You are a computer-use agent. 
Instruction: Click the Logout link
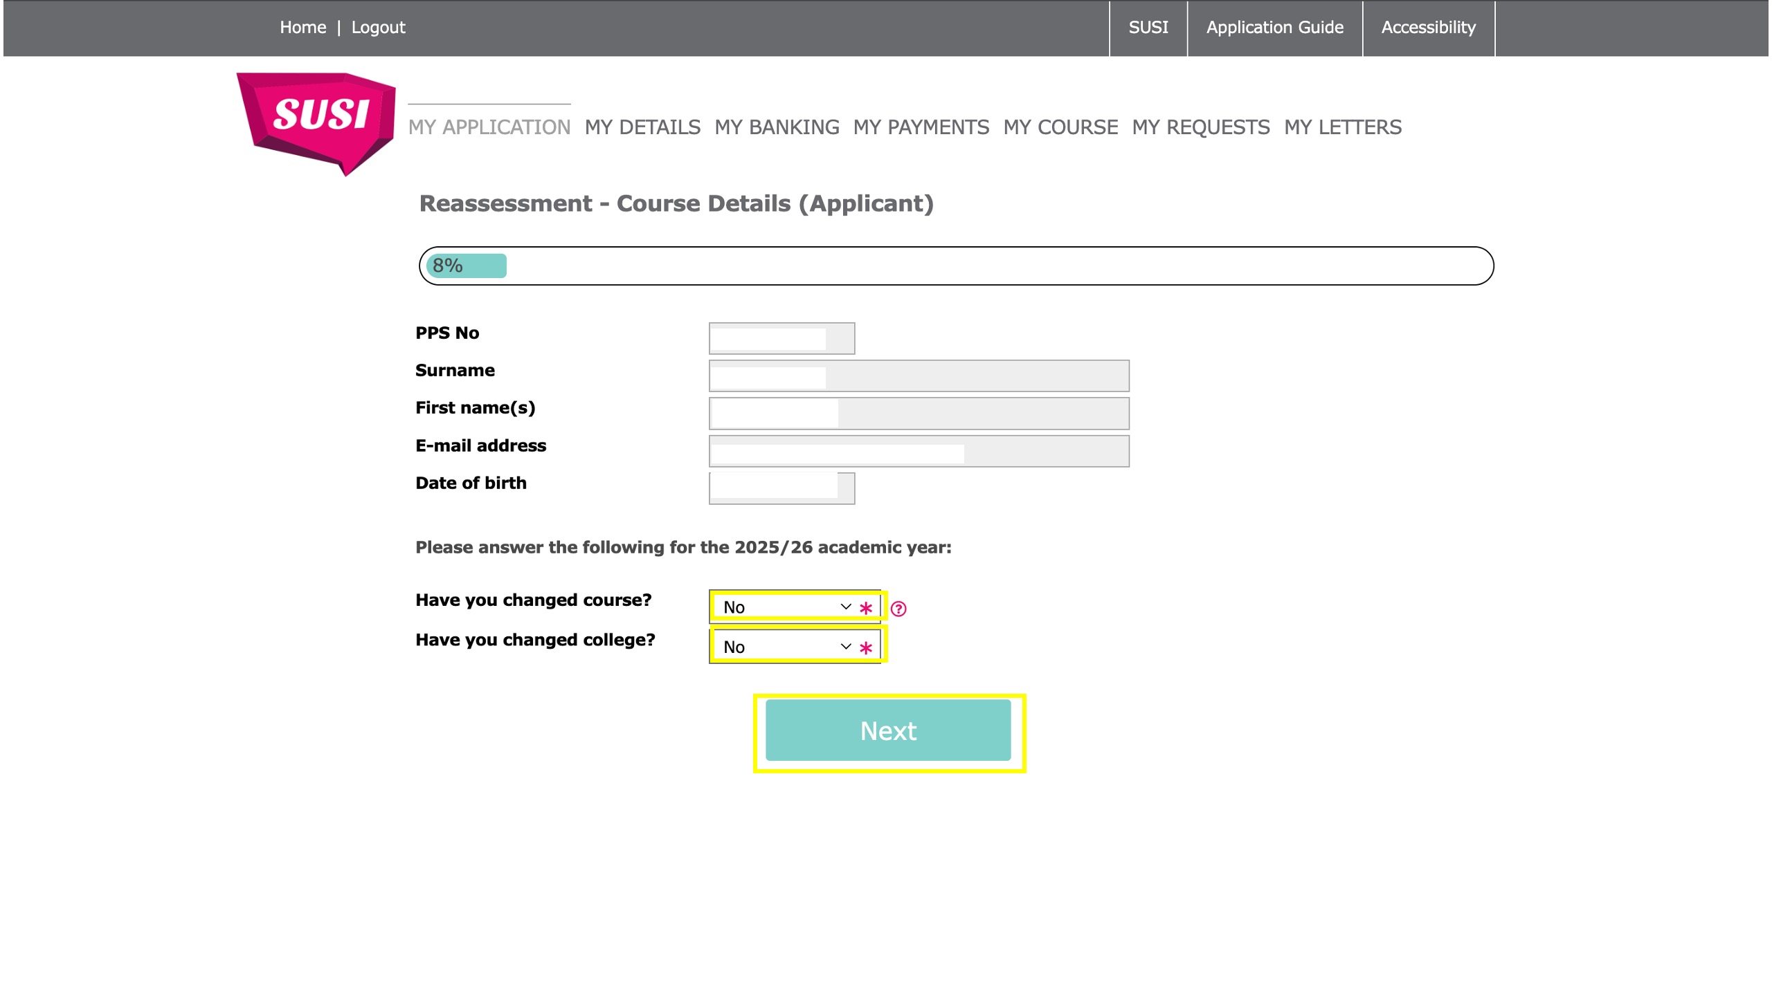[x=378, y=28]
